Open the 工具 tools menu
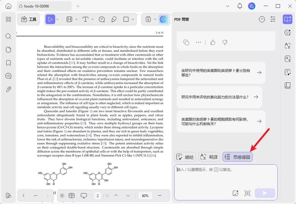This screenshot has height=204, width=296. coord(29,19)
